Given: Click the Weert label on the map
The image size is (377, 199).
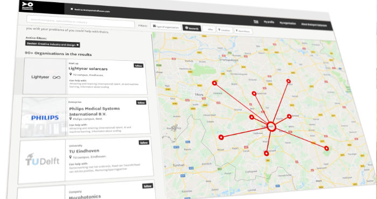Looking at the screenshot, I should [x=319, y=181].
